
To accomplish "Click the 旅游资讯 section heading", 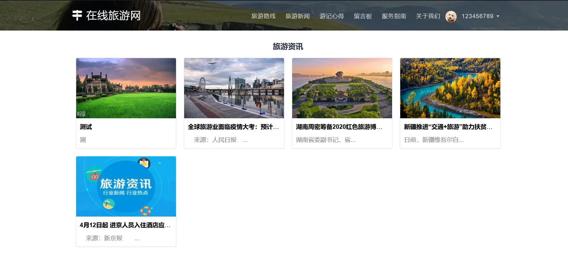I will point(288,47).
